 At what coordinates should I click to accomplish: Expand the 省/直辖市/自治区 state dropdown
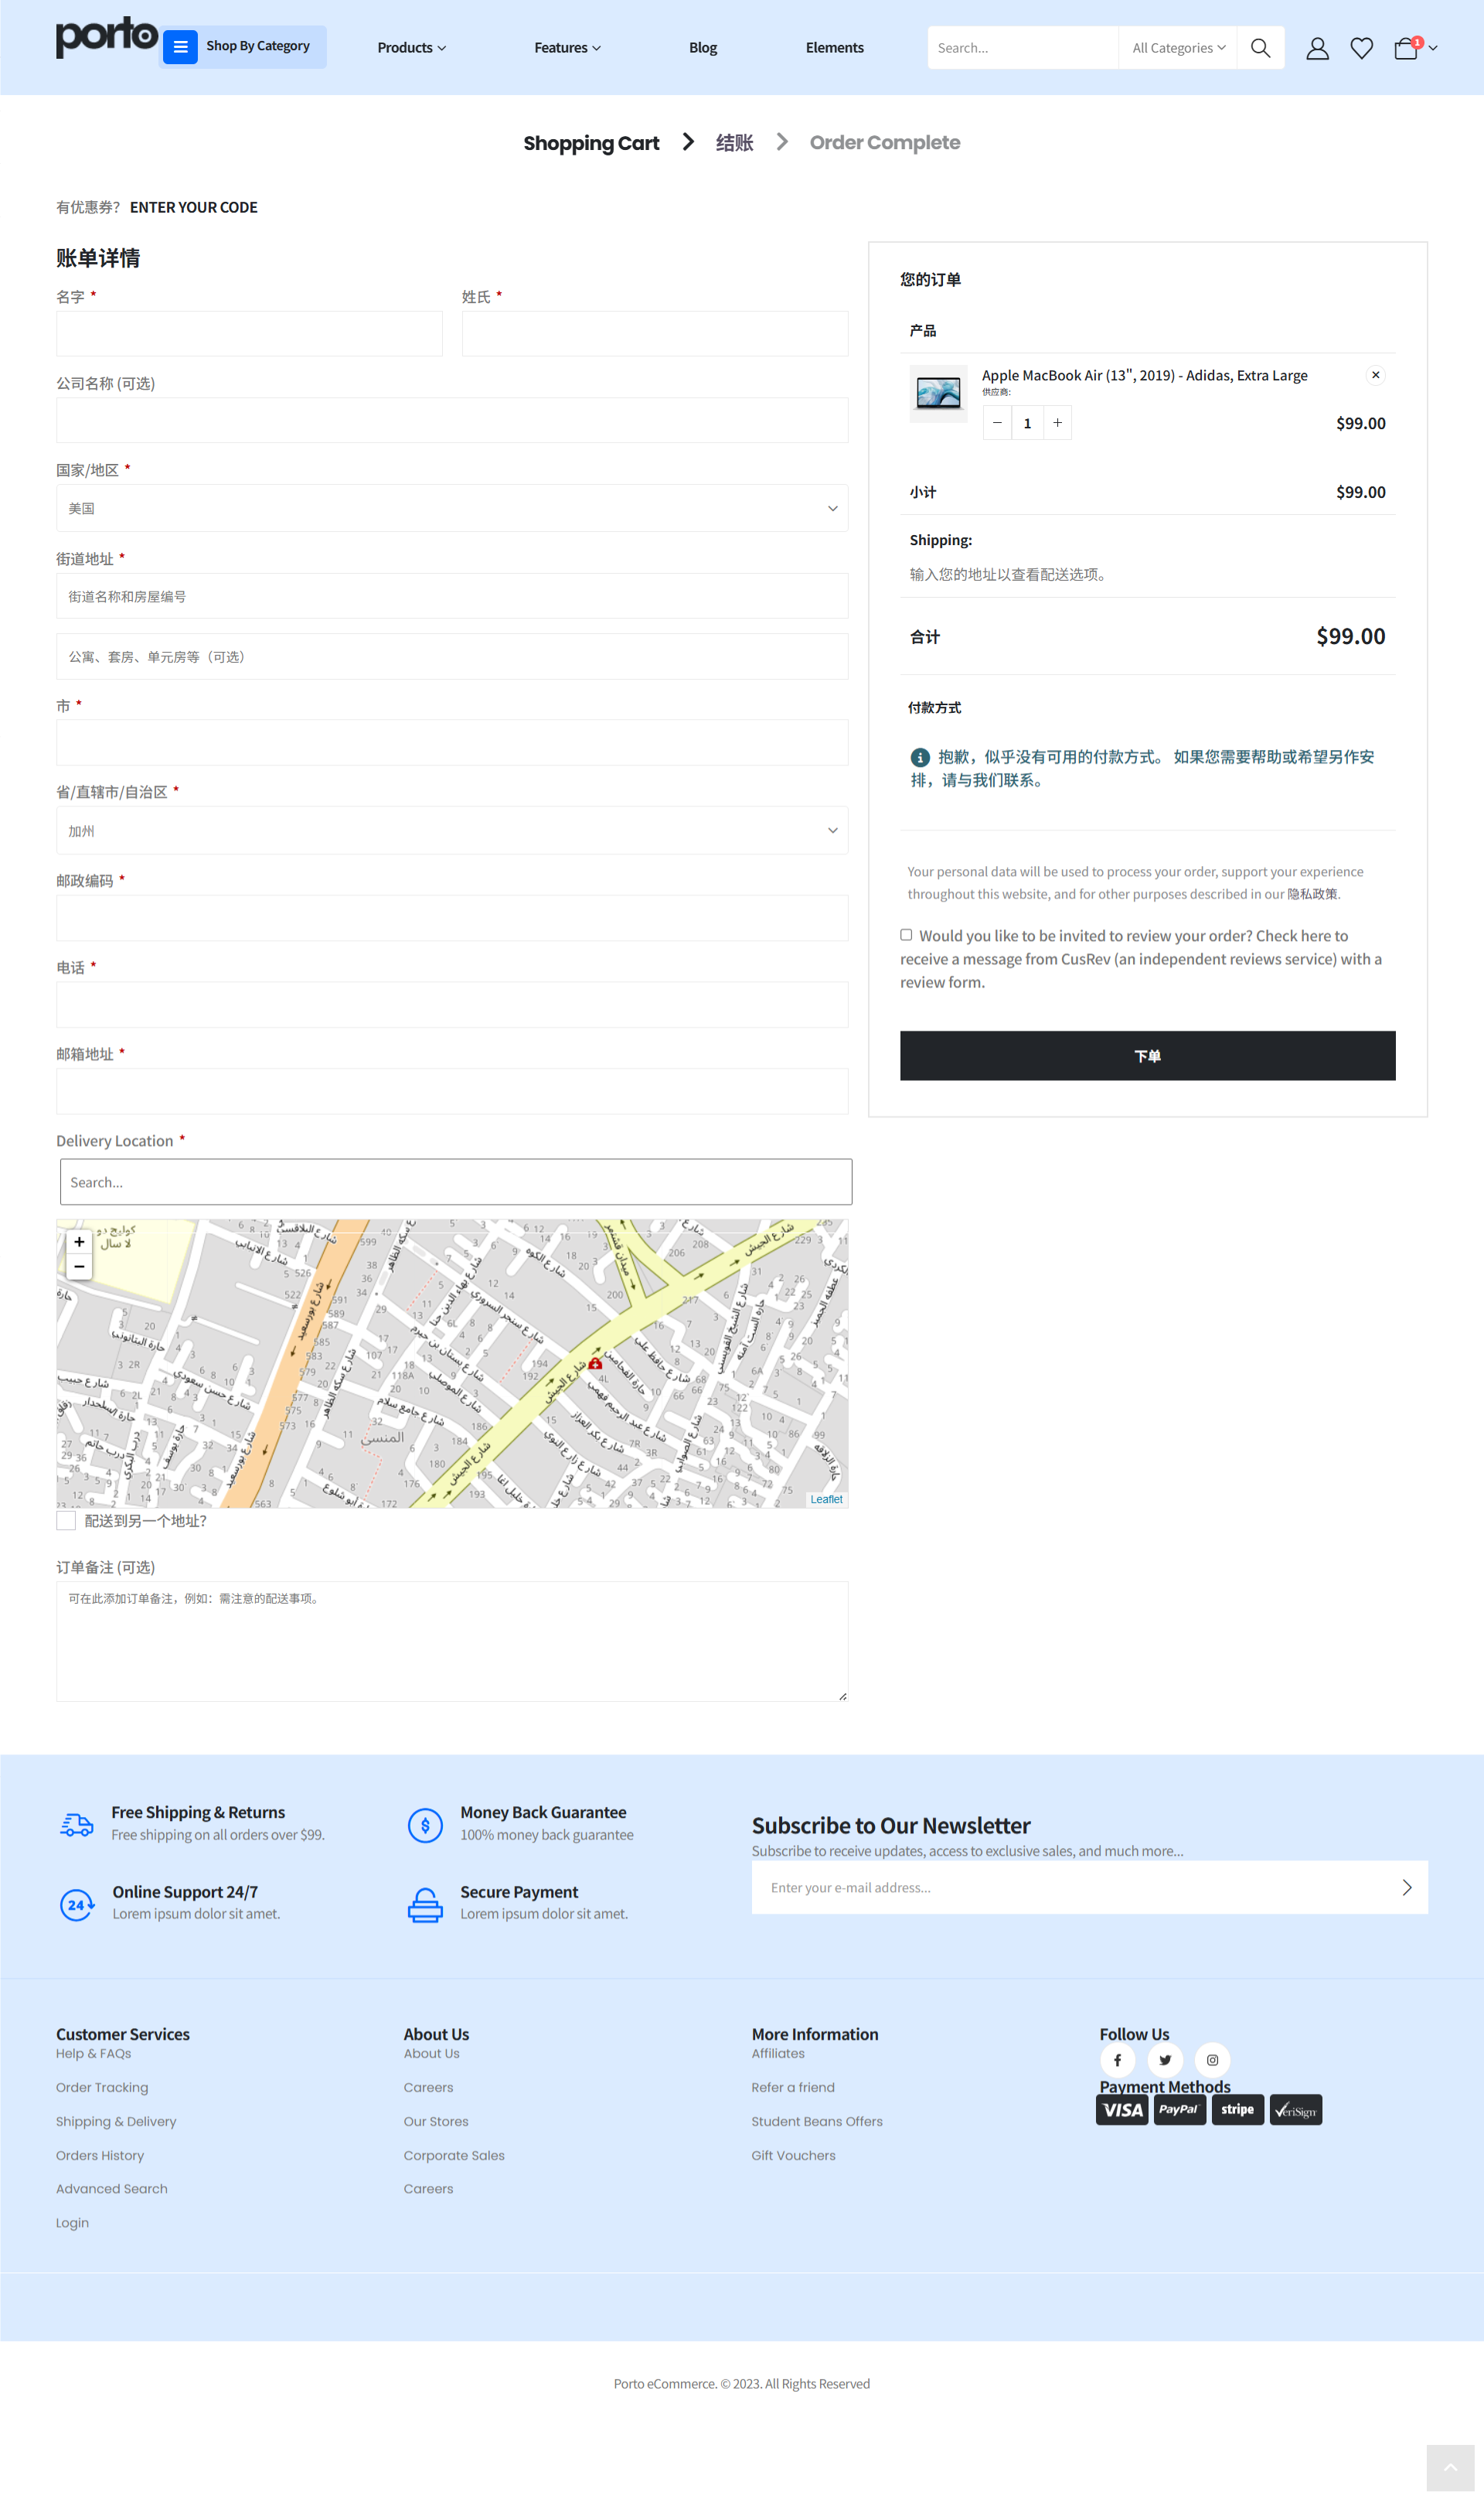click(452, 830)
